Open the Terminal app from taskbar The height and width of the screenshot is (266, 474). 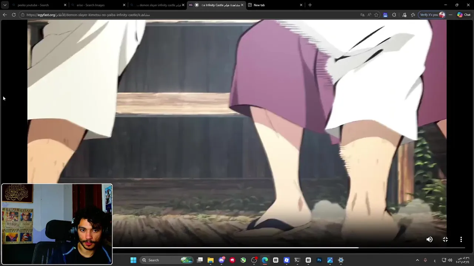(x=297, y=260)
